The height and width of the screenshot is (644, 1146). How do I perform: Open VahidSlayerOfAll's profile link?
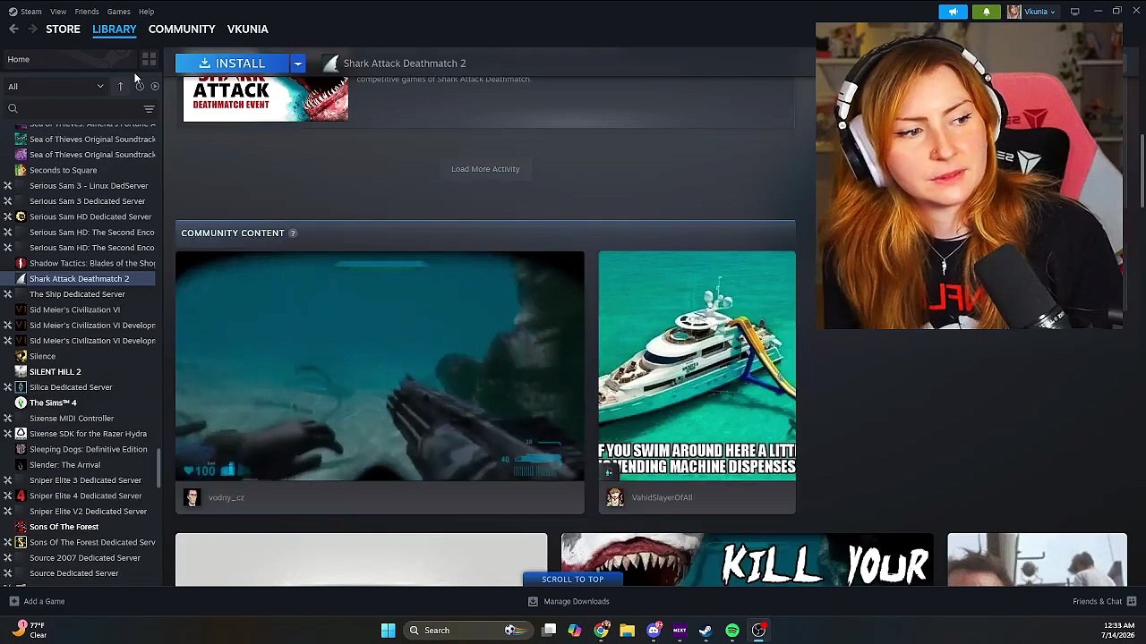pyautogui.click(x=662, y=497)
